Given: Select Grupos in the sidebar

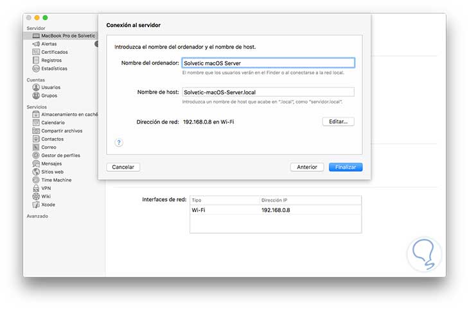Looking at the screenshot, I should [x=49, y=95].
